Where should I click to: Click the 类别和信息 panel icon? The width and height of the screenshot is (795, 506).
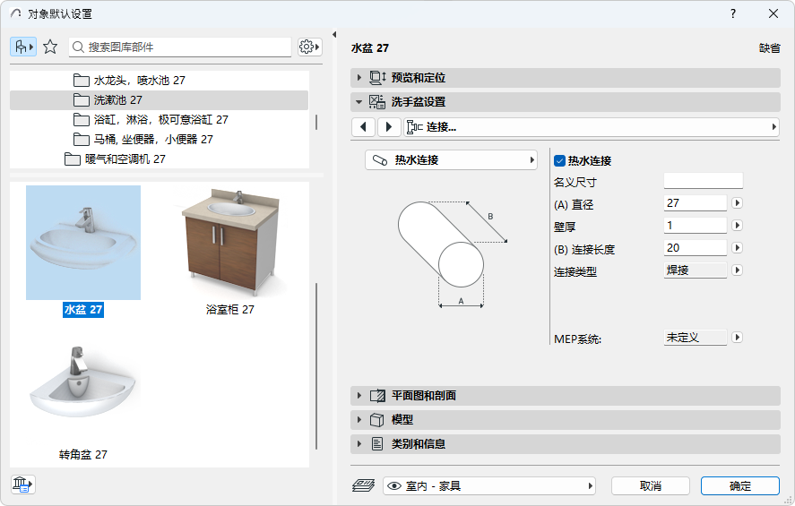click(x=377, y=444)
